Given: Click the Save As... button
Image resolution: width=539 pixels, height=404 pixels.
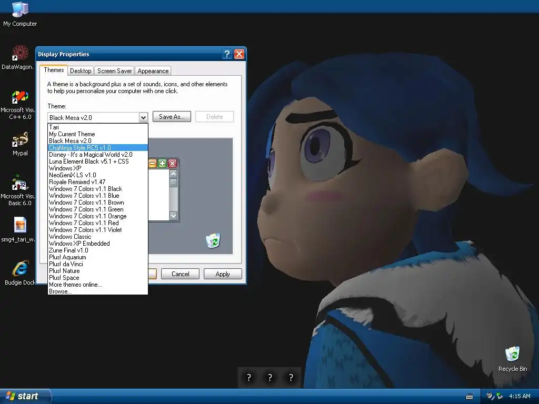Looking at the screenshot, I should click(172, 117).
